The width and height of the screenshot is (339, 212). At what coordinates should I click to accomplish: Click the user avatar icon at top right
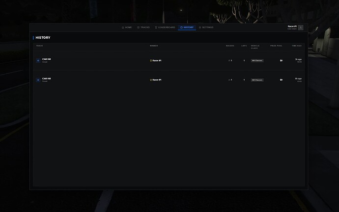tap(301, 27)
